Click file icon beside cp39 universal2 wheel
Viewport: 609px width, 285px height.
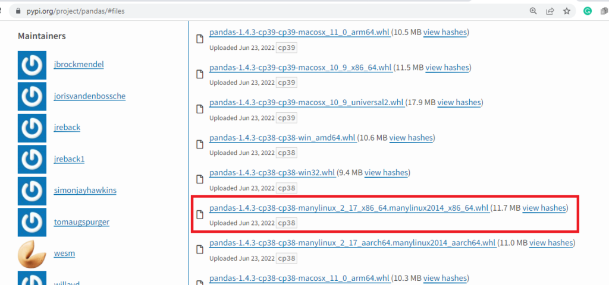click(200, 109)
